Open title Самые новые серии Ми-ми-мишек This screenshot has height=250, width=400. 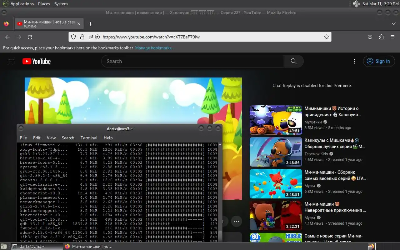(x=333, y=239)
